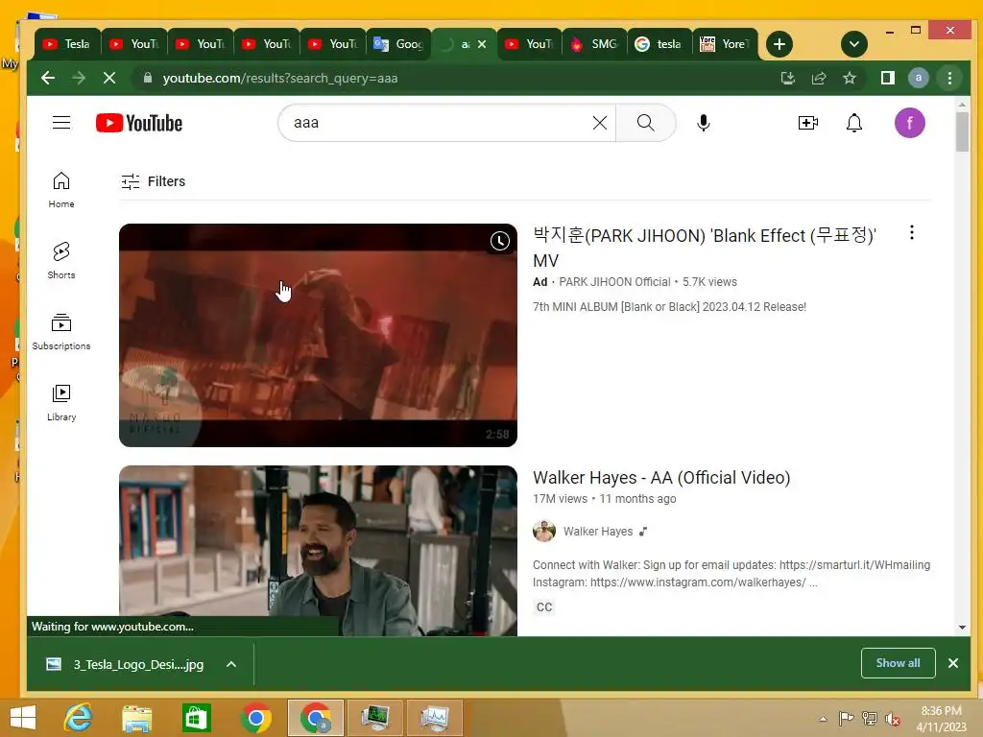The image size is (983, 737).
Task: Open the purple 'f' account avatar
Action: [x=910, y=123]
